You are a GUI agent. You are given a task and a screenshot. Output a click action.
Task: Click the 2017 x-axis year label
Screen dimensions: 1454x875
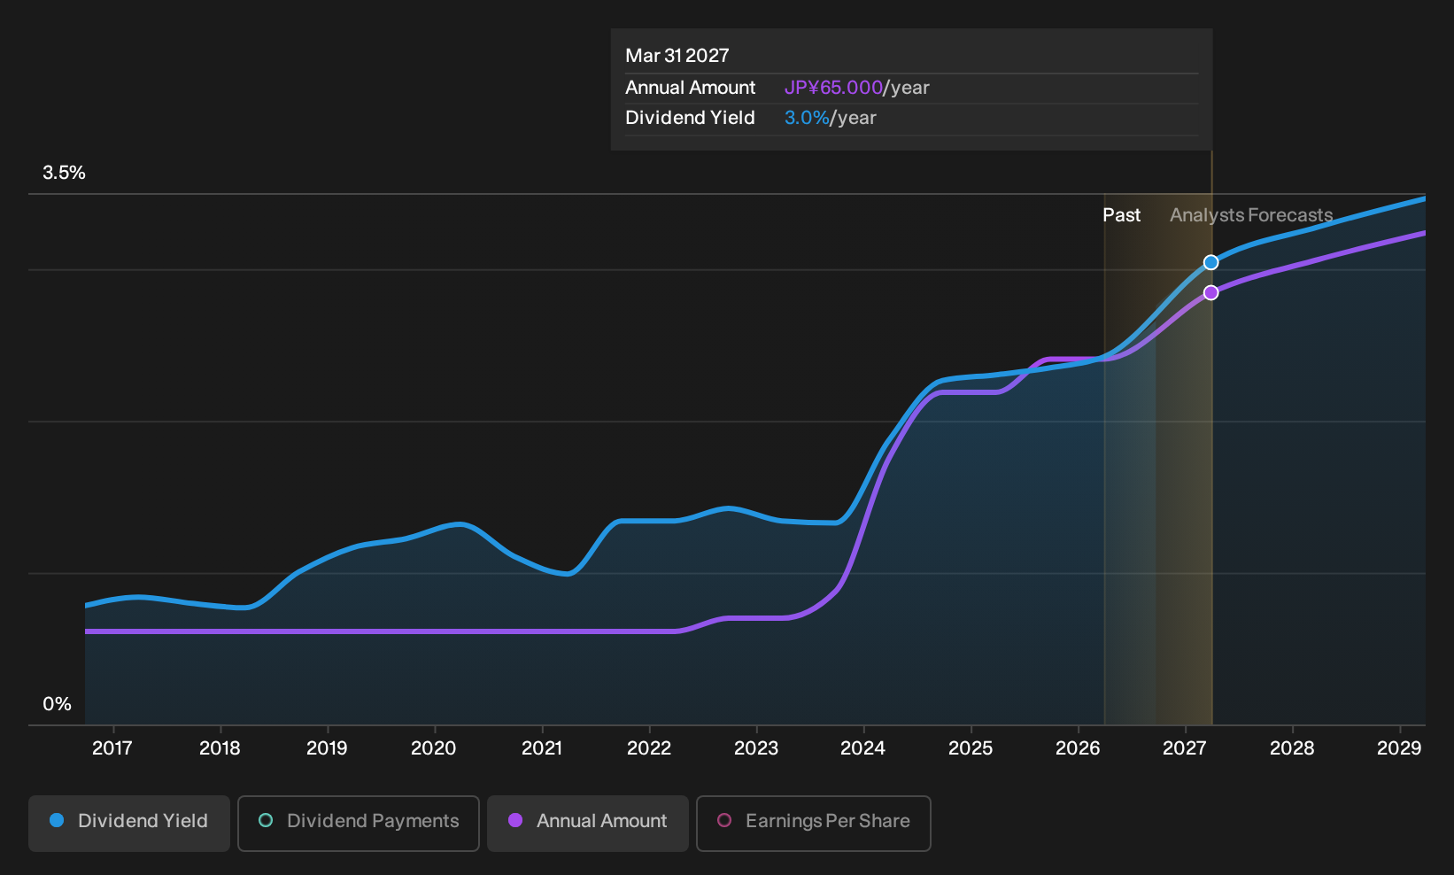tap(112, 748)
